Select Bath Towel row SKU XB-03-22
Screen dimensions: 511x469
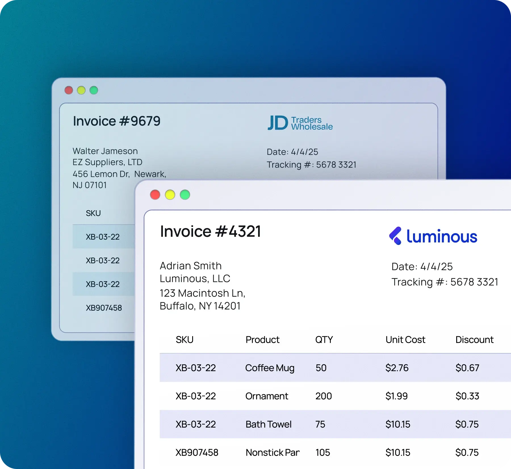(196, 424)
